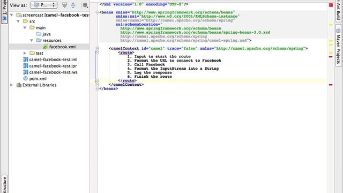
Task: Select camel-facebook-test.iws file
Action: click(53, 72)
